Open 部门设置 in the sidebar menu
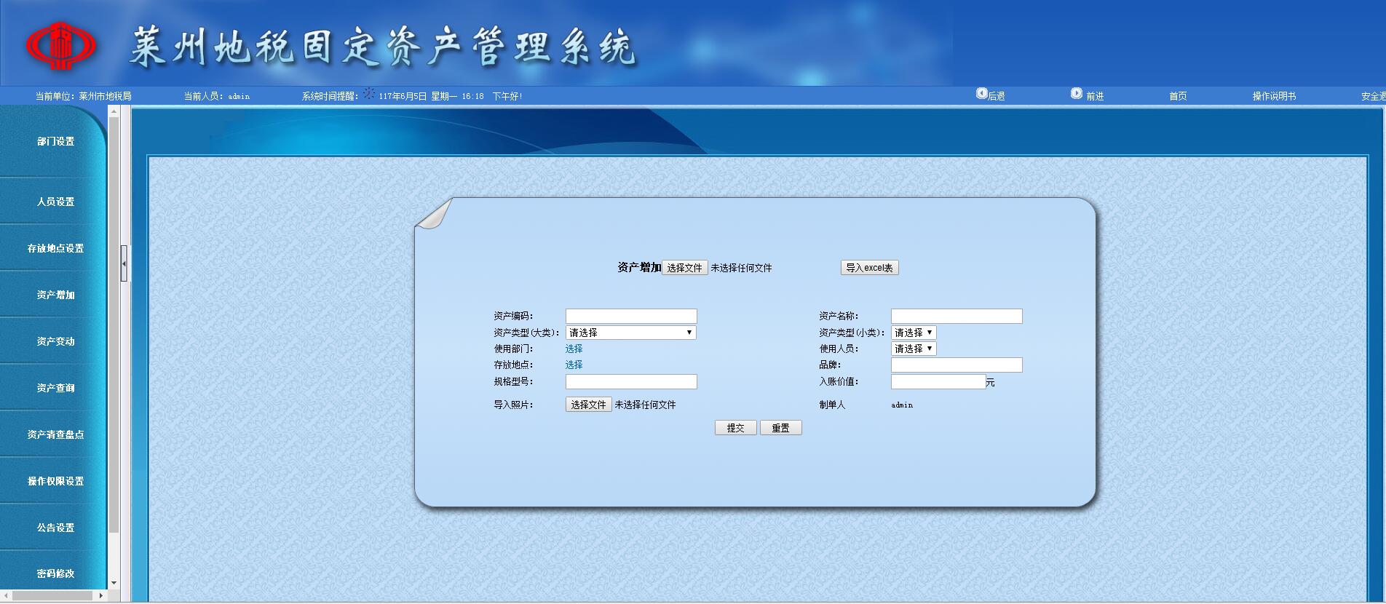1386x604 pixels. point(55,142)
